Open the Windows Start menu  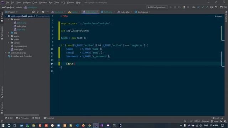pyautogui.click(x=3, y=126)
